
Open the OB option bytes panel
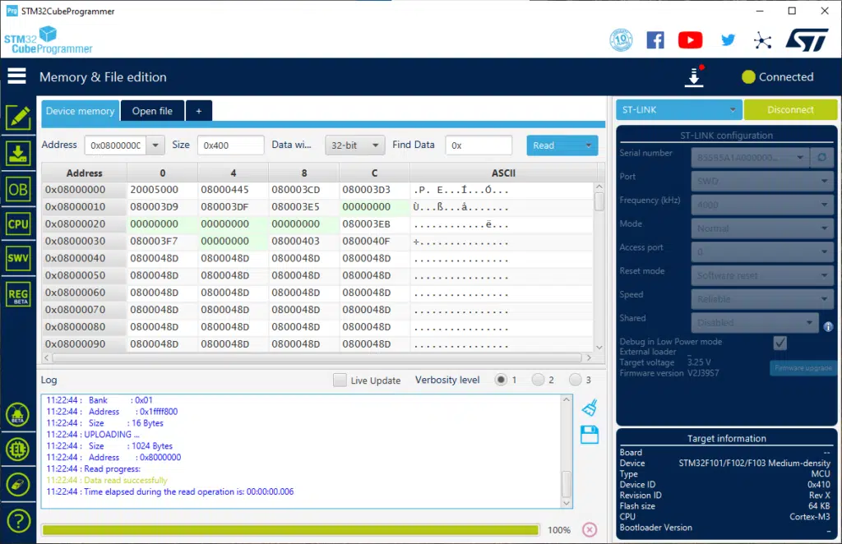coord(18,189)
